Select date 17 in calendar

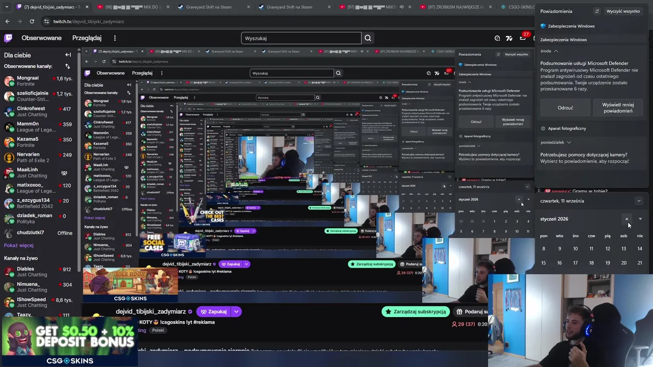pos(575,263)
